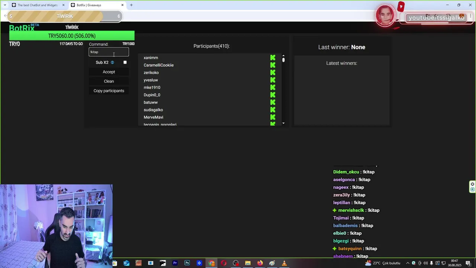Click the volume icon in the system tray
Viewport: 476px width, 268px height.
425,263
